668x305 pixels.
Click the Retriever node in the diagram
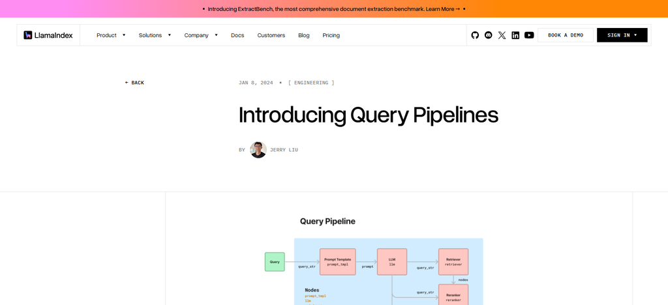(453, 261)
